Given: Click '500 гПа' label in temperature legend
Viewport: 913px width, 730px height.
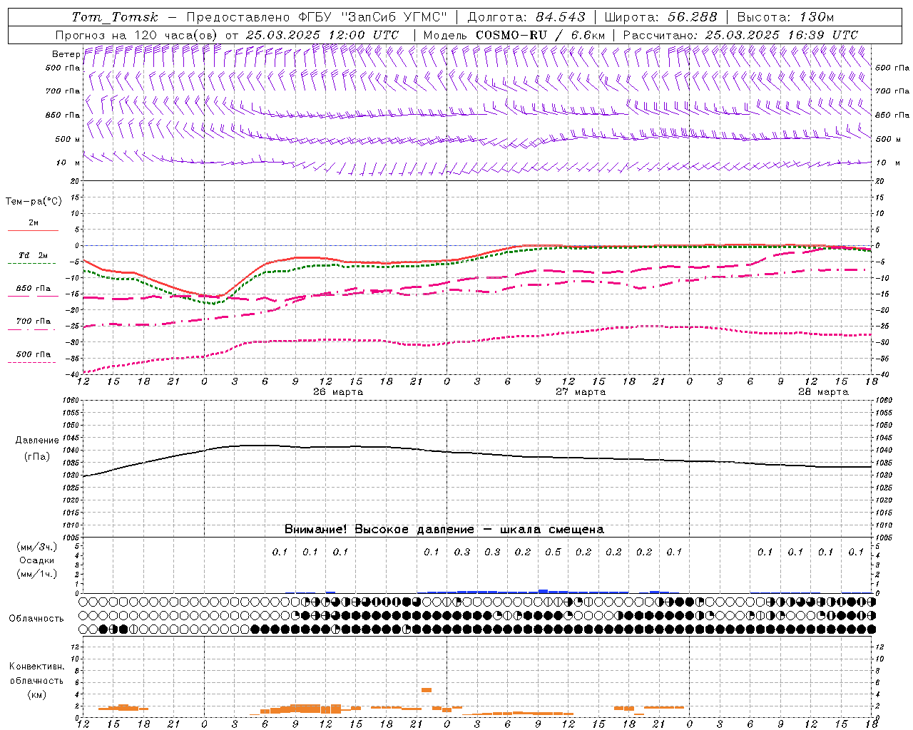Looking at the screenshot, I should pyautogui.click(x=34, y=354).
